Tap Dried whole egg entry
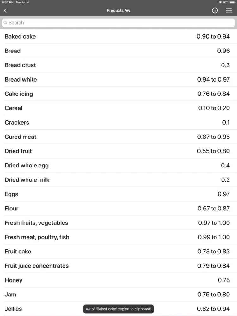The height and width of the screenshot is (316, 237). click(118, 166)
